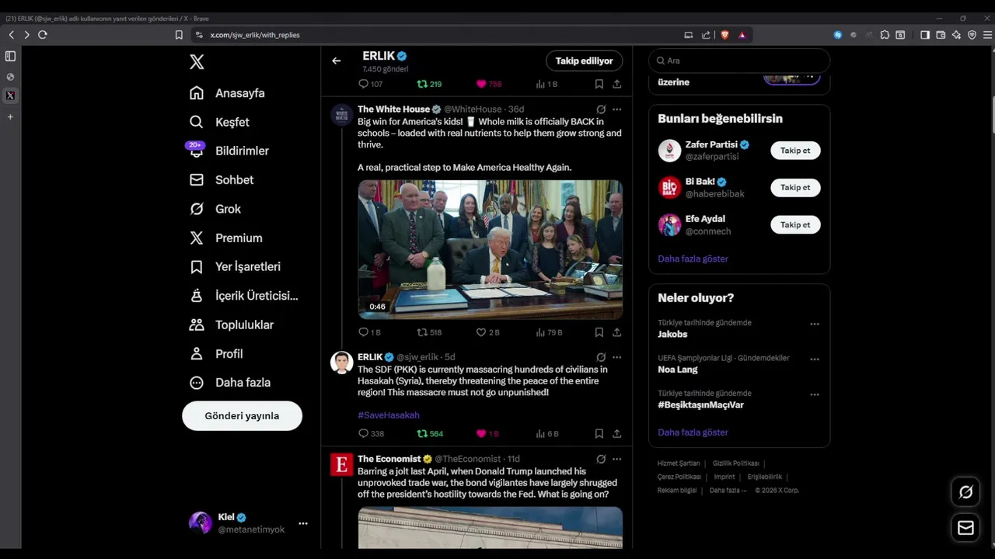This screenshot has height=559, width=995.
Task: Open Bildirimler notifications
Action: (x=229, y=151)
